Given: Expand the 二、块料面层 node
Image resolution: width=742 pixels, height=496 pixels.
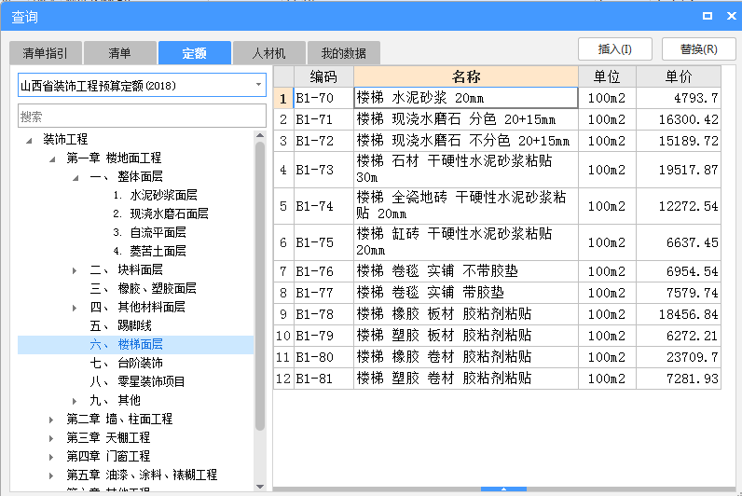Looking at the screenshot, I should tap(75, 270).
